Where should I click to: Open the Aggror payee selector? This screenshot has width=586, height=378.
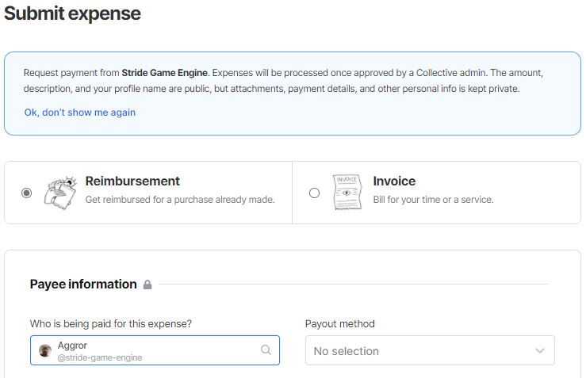[151, 350]
